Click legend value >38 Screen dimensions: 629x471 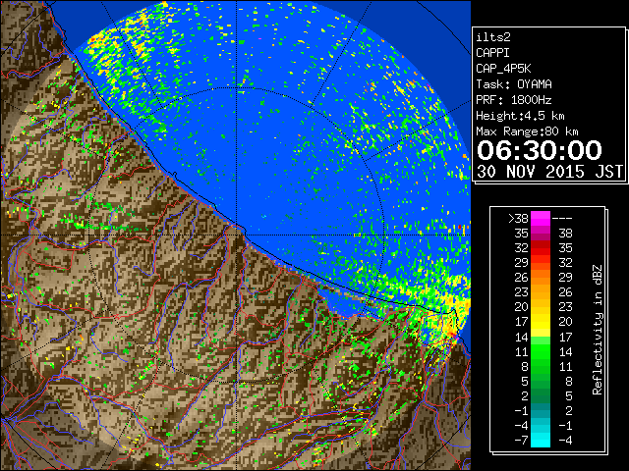tap(518, 218)
